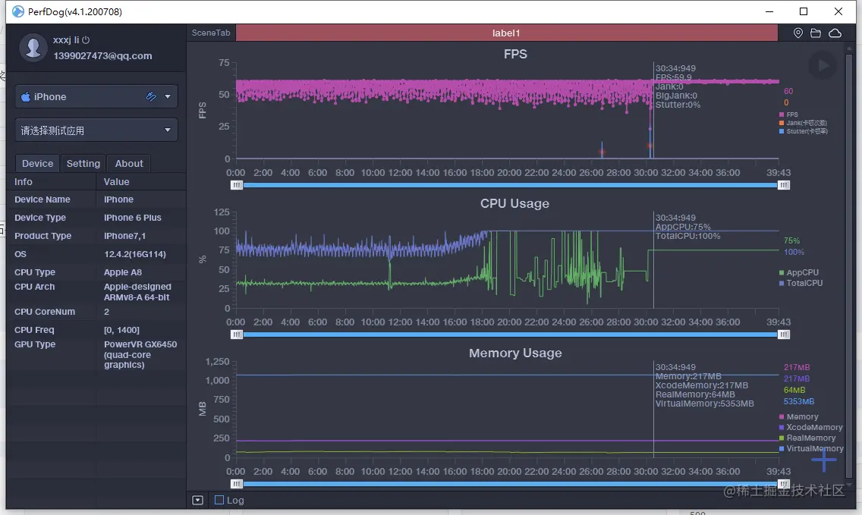Screen dimensions: 862x515
Task: Select the Apple A8 CPU type value
Action: 123,272
